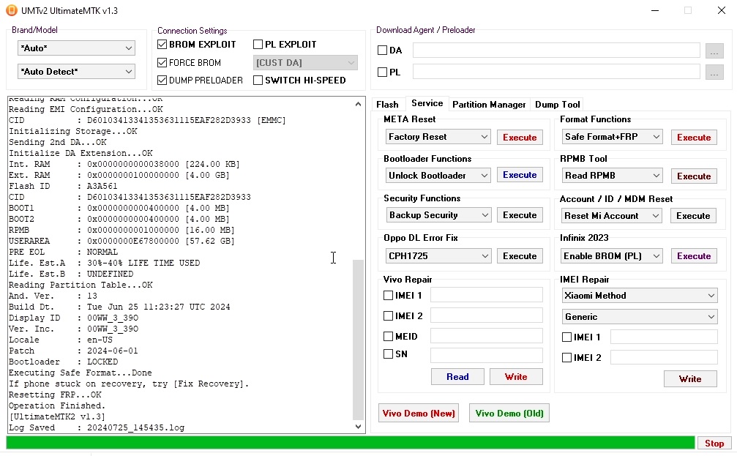Click the DA file path field
This screenshot has height=456, width=737.
(x=556, y=51)
